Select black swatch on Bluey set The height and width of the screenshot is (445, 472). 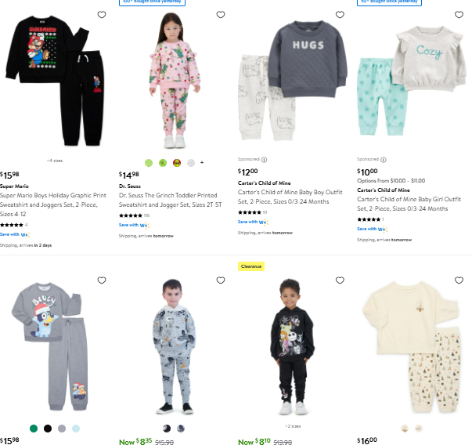click(48, 429)
